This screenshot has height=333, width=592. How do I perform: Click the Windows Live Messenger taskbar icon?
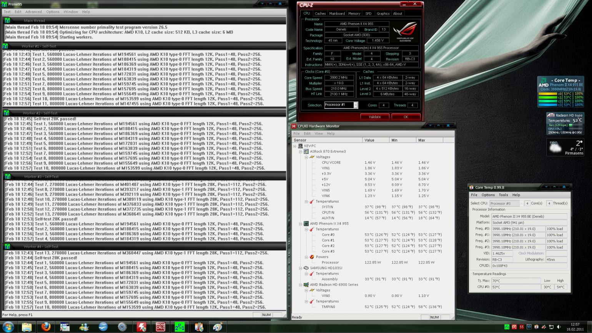[84, 327]
